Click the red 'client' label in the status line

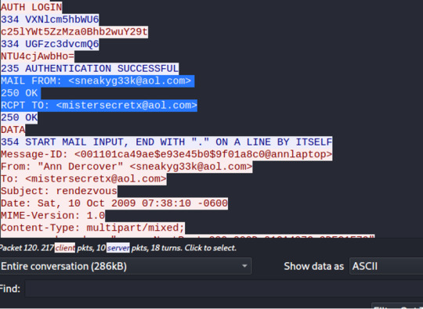coord(65,247)
